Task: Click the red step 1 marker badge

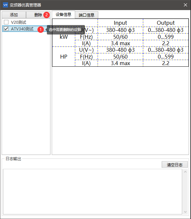Action: pyautogui.click(x=41, y=29)
